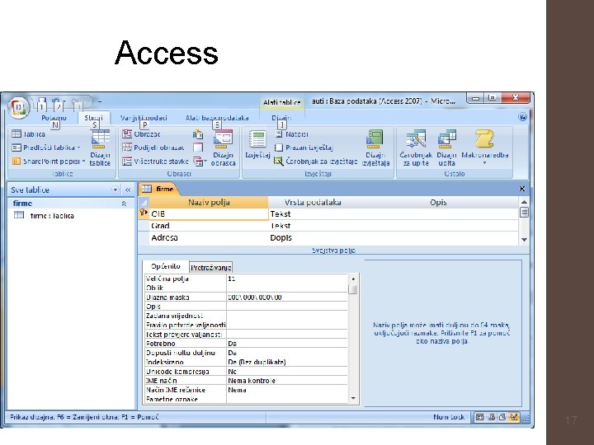This screenshot has height=445, width=594.
Task: Select the Grad field name cell
Action: coord(209,226)
